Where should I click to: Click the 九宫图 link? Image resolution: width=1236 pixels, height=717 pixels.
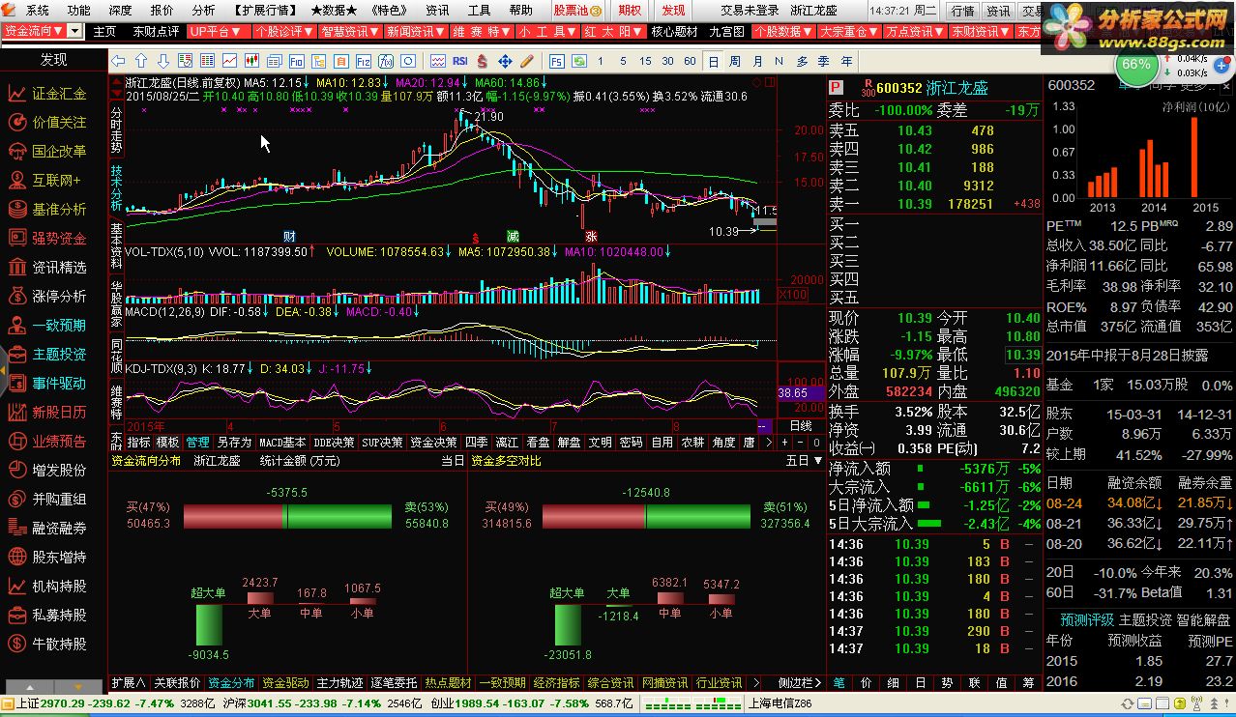tap(726, 31)
